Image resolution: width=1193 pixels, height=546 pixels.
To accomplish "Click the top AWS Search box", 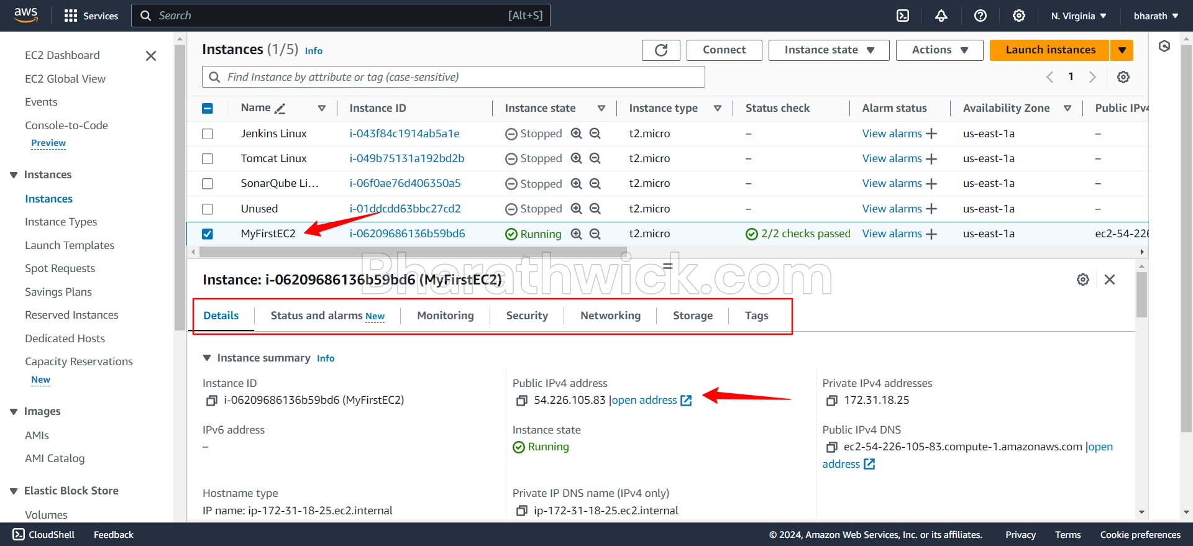I will (x=341, y=16).
